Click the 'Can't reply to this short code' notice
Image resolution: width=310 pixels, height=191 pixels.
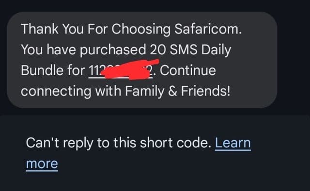(x=119, y=143)
